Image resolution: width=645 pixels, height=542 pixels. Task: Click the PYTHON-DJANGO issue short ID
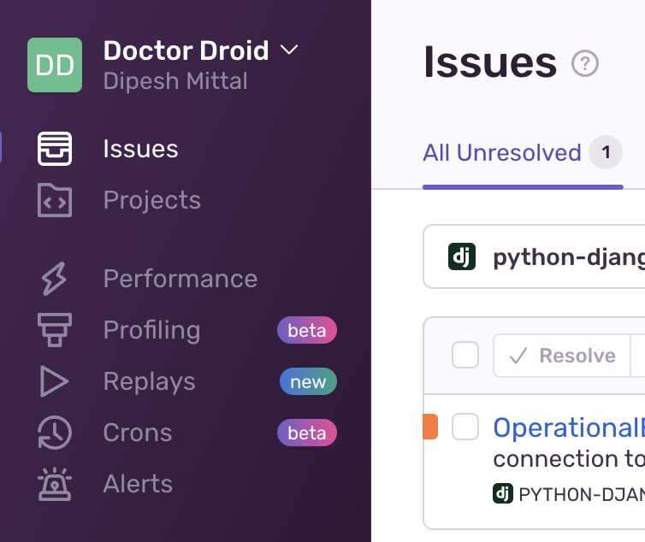tap(582, 494)
